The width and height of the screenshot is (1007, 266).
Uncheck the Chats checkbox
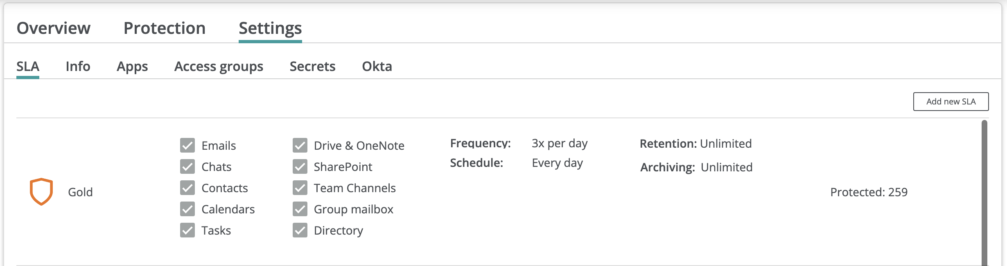(x=187, y=166)
